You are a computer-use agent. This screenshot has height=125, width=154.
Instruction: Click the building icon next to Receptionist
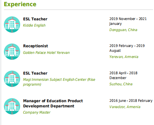pos(12,51)
